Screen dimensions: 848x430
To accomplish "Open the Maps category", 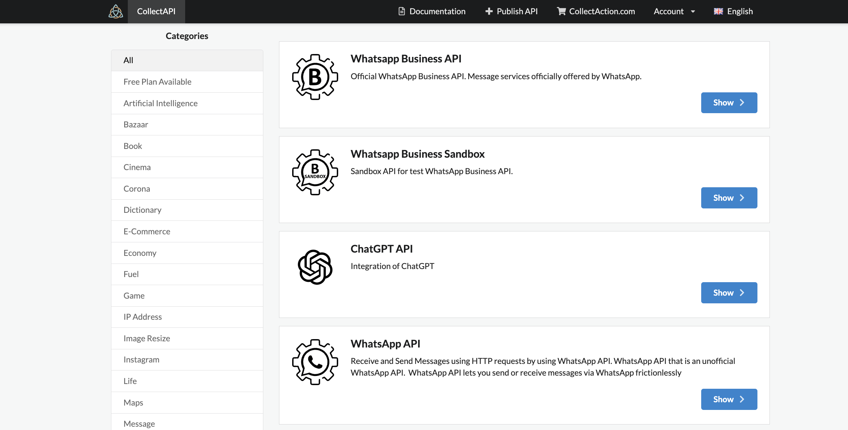I will coord(187,403).
